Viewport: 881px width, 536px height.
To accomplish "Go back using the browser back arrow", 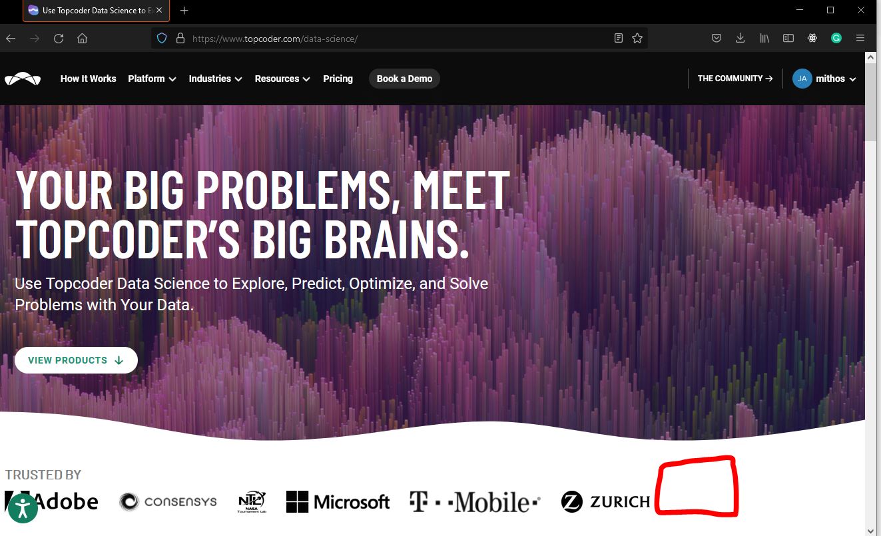I will click(11, 39).
